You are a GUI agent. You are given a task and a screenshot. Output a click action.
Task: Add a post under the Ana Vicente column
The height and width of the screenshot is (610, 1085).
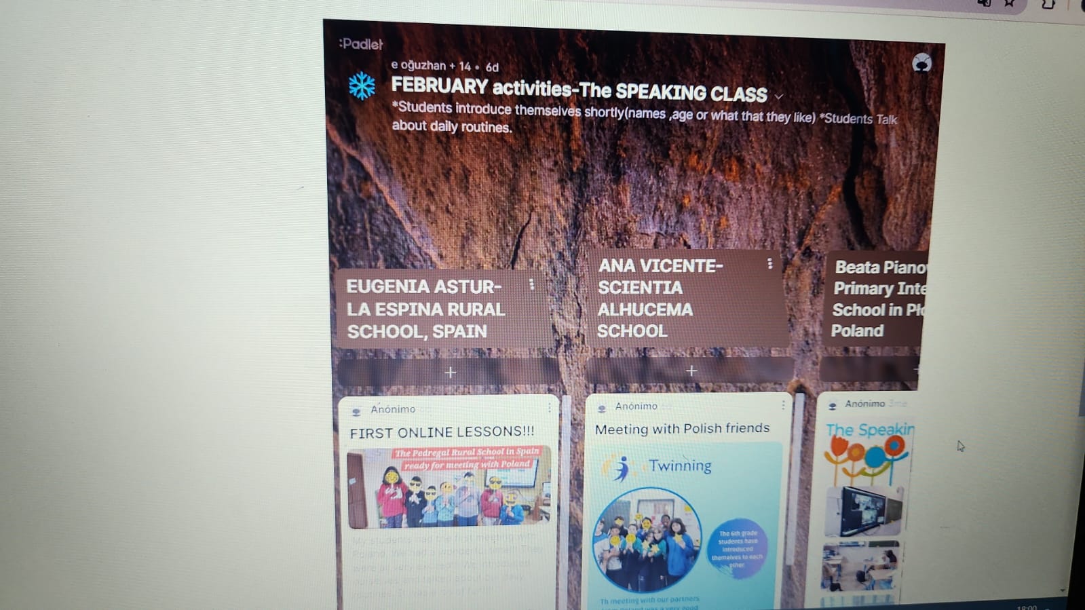point(691,370)
